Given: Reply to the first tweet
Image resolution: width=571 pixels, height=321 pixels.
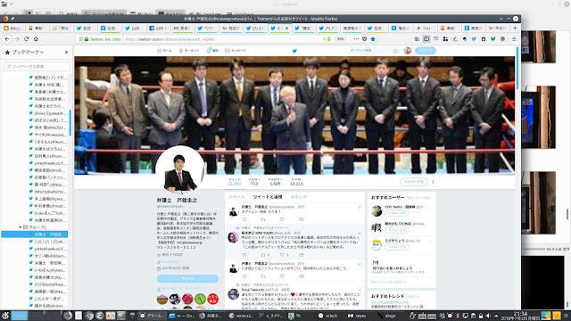Looking at the screenshot, I should pos(244,219).
